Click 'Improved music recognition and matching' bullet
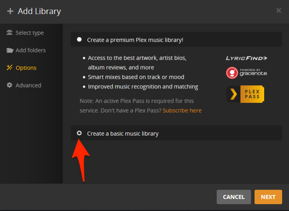 pyautogui.click(x=143, y=87)
